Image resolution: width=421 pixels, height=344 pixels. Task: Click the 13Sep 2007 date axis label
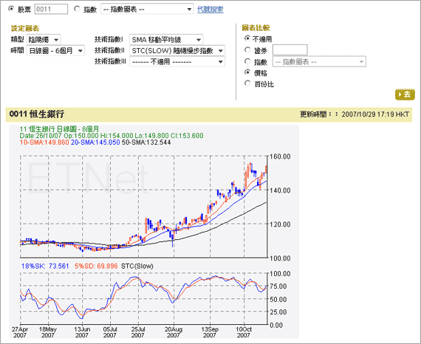point(210,332)
